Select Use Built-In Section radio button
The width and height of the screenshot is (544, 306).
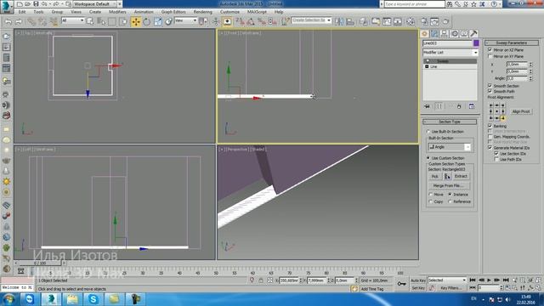click(x=428, y=132)
